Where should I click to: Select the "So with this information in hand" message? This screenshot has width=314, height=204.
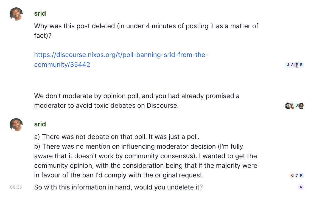click(x=118, y=188)
